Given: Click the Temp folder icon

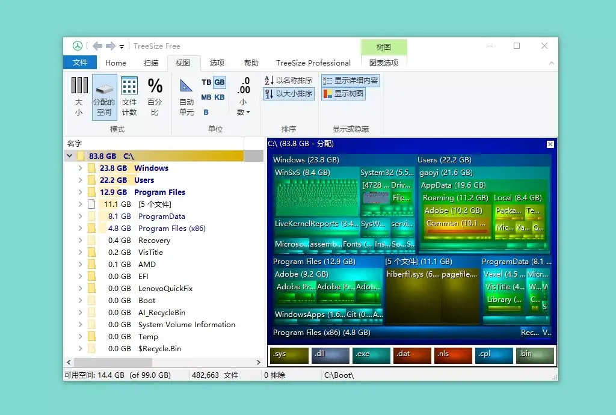Looking at the screenshot, I should [91, 336].
